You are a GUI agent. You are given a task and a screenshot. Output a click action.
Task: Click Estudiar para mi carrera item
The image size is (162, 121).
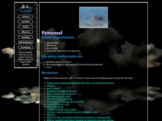click(59, 62)
